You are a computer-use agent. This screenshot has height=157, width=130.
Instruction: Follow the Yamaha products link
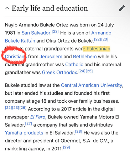(24, 133)
